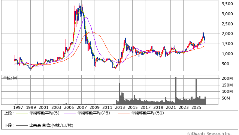
Task: Click the 2007 year axis label
Action: [82, 107]
